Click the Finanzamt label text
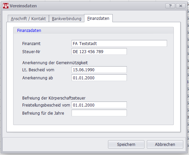 click(x=31, y=43)
